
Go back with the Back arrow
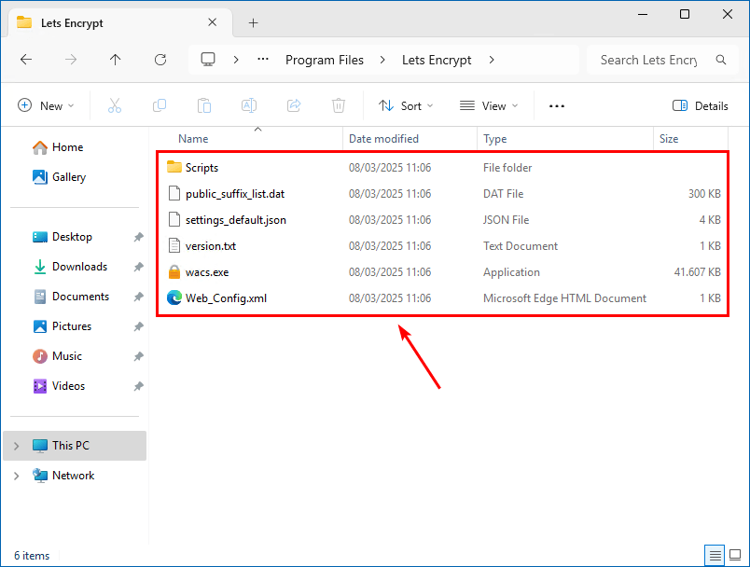point(26,60)
